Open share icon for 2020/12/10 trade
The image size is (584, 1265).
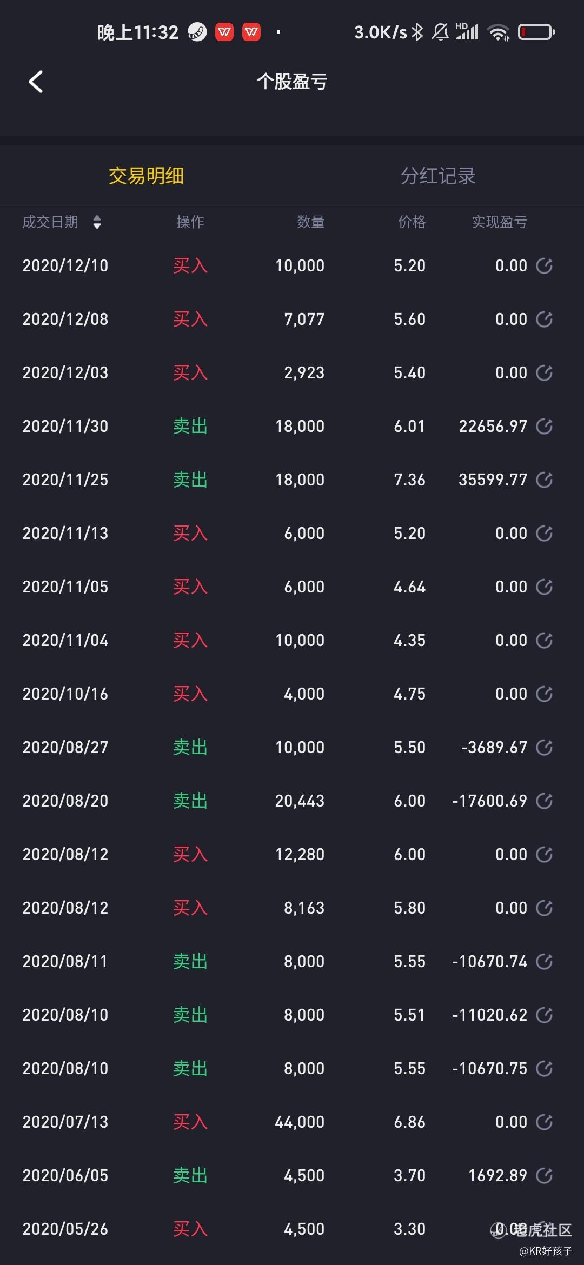[544, 266]
